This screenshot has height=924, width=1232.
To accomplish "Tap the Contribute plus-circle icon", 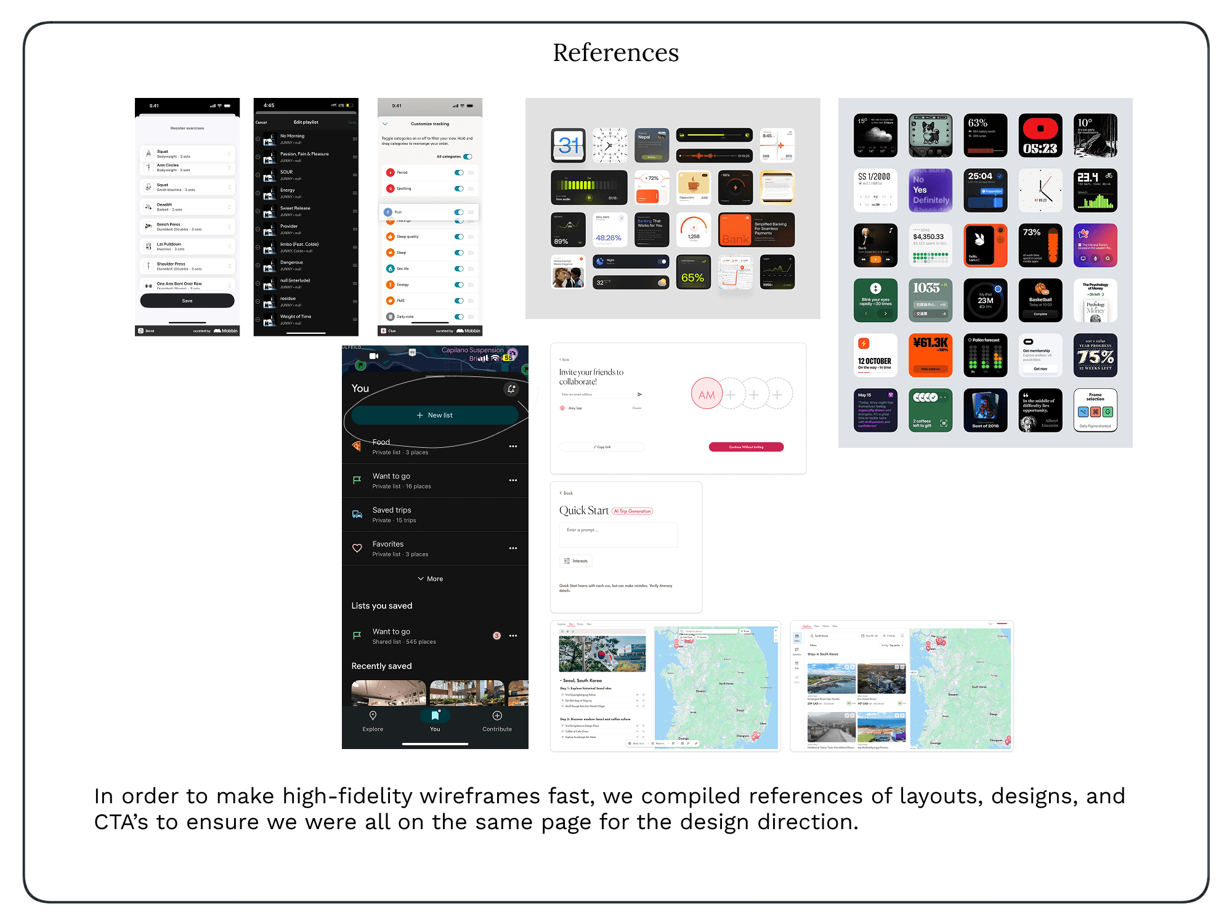I will (497, 716).
